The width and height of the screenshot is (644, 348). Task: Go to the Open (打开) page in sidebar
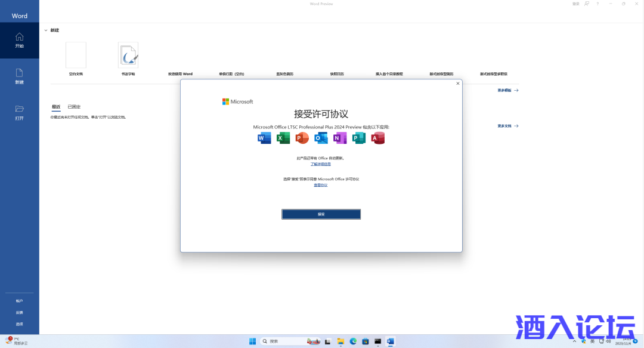coord(19,113)
